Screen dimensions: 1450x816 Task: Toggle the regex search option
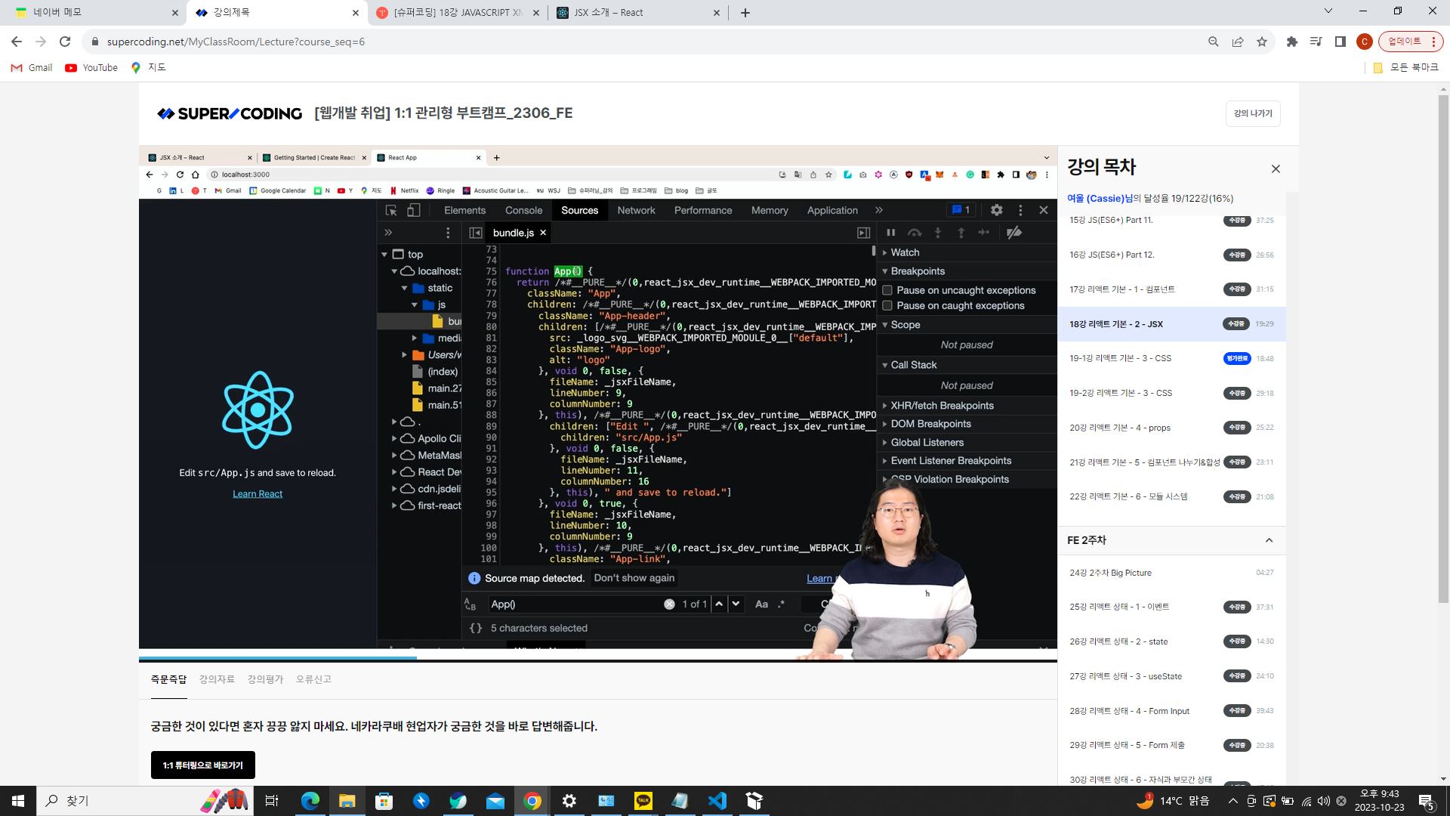coord(781,604)
